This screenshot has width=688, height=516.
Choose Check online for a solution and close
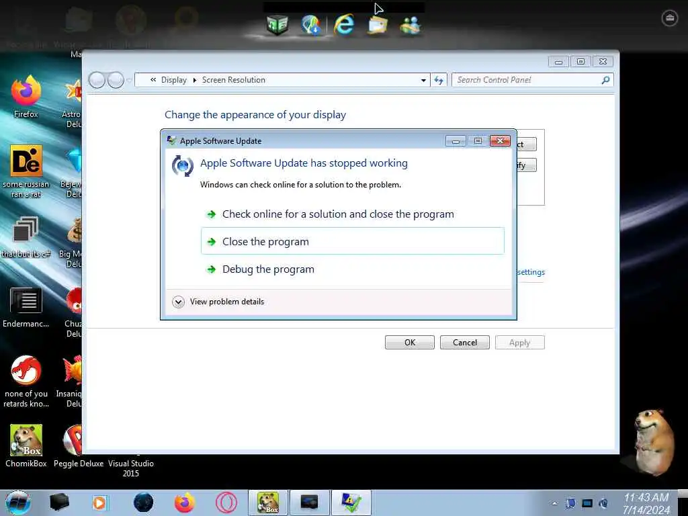(x=352, y=214)
